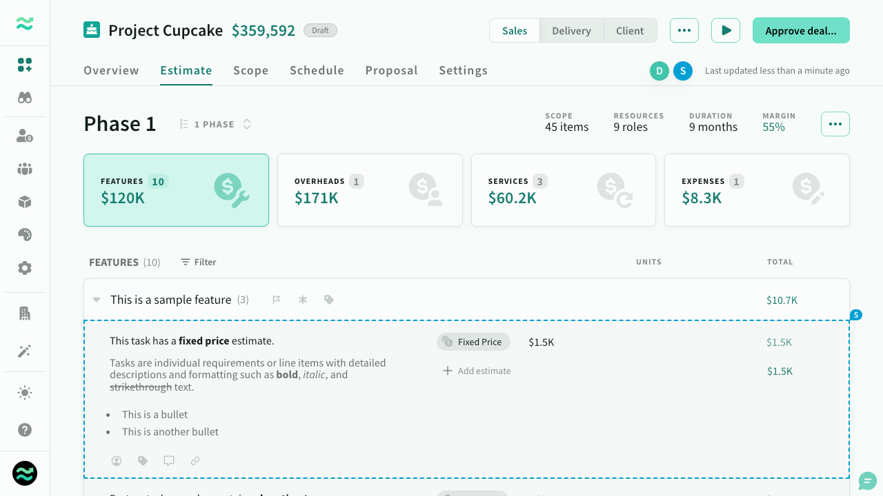The height and width of the screenshot is (496, 883).
Task: Open the magic wand tool in sidebar
Action: coord(25,351)
